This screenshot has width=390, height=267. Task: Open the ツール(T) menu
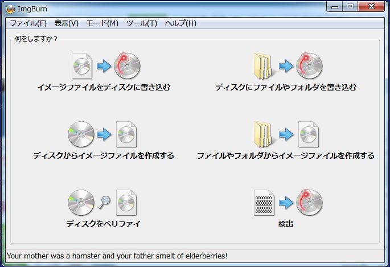[x=142, y=23]
